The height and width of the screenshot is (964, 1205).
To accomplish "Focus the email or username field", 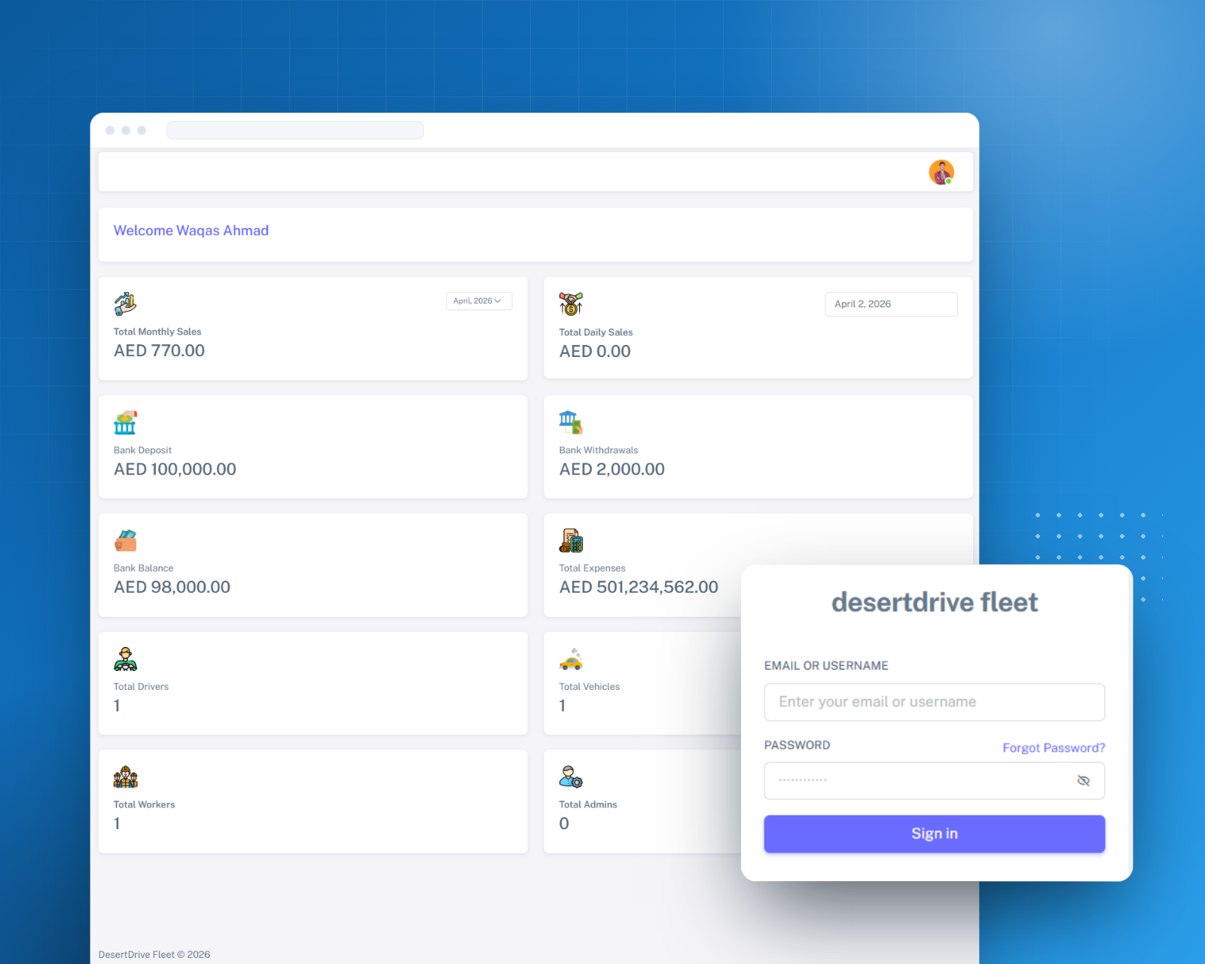I will point(934,702).
